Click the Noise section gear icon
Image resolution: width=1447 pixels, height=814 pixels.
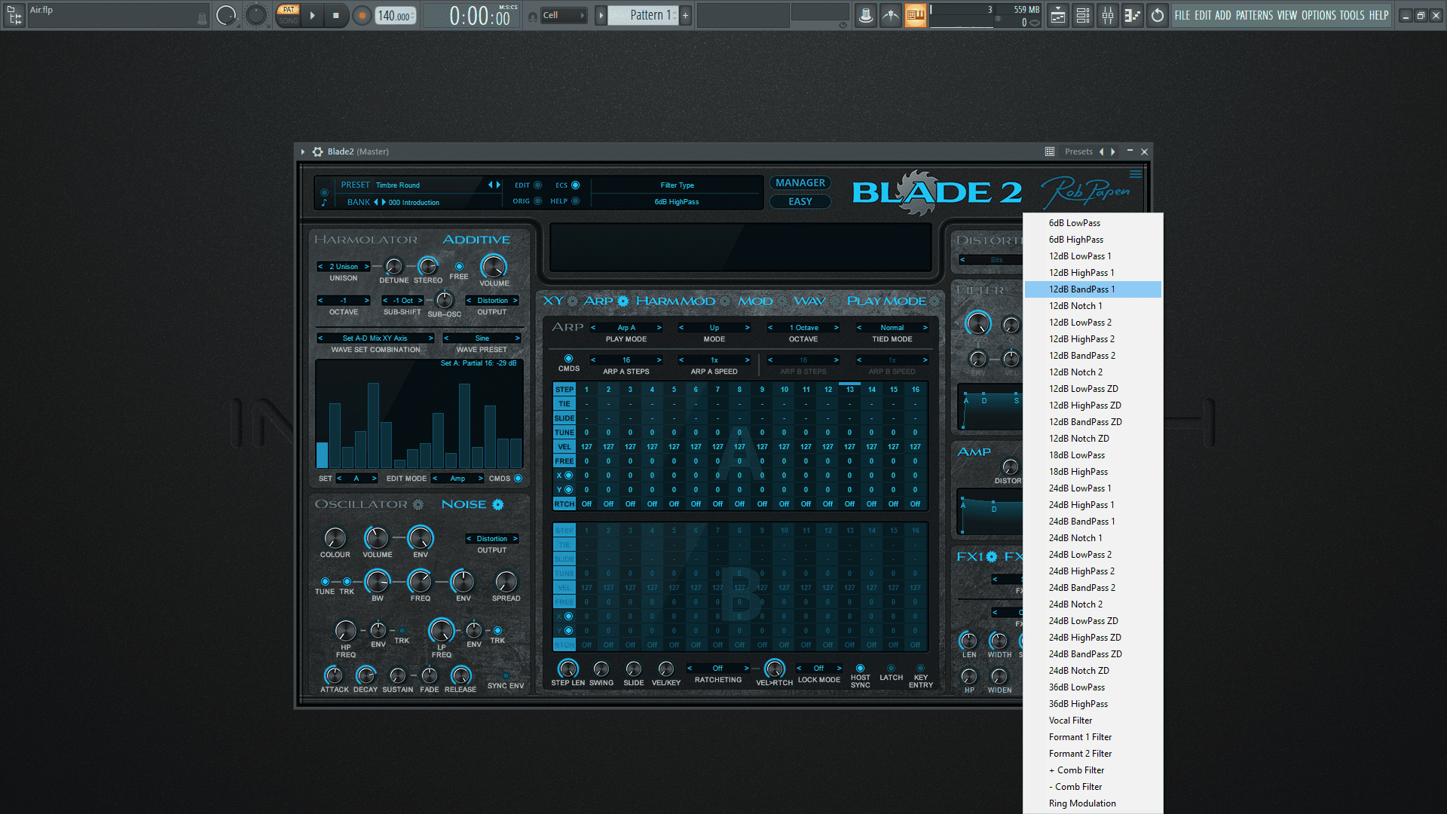pos(498,504)
